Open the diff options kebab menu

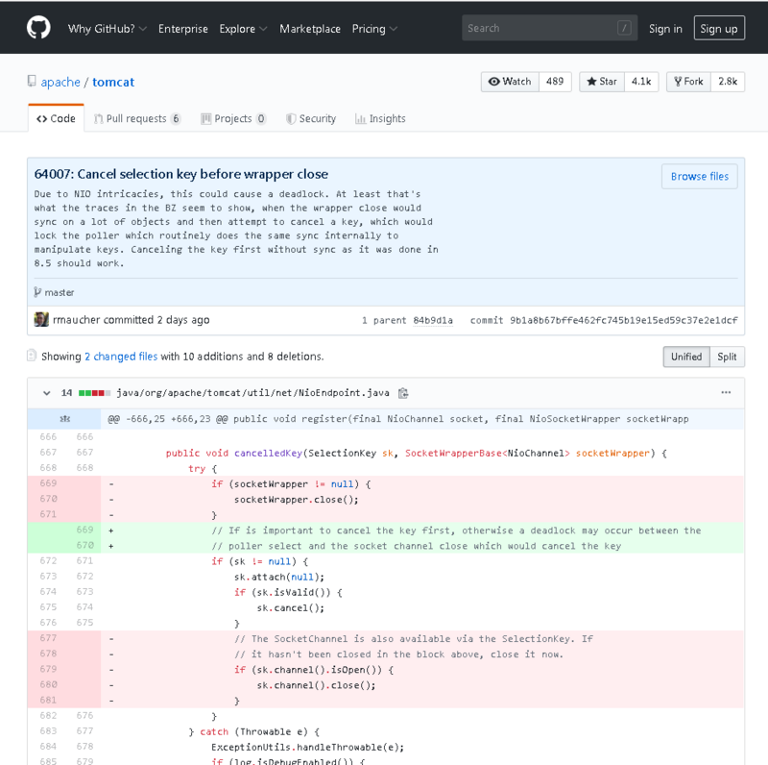click(726, 392)
